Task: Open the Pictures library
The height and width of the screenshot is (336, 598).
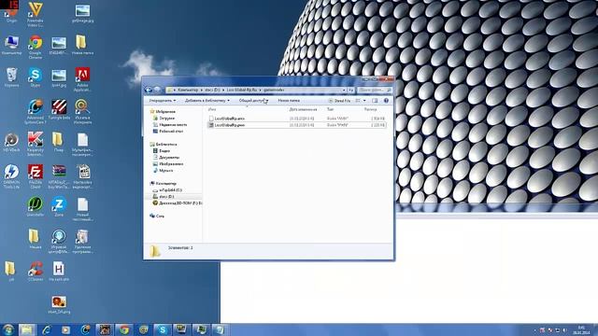Action: pyautogui.click(x=168, y=164)
